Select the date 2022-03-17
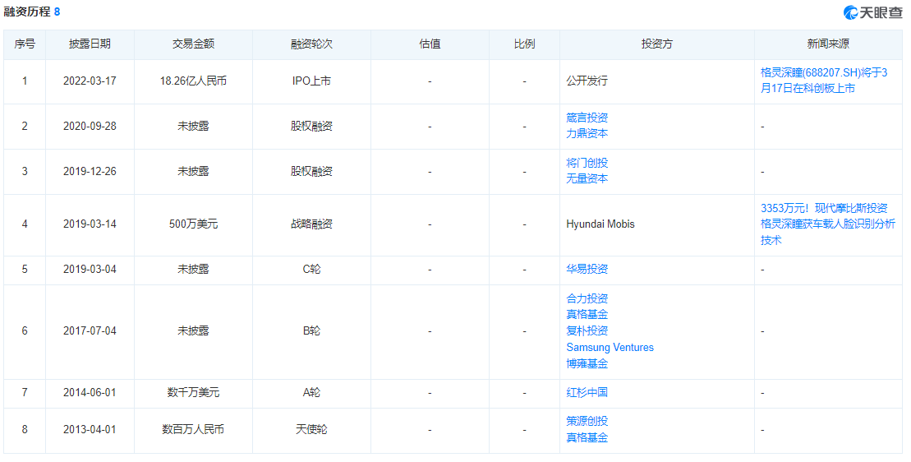The image size is (911, 462). tap(90, 81)
